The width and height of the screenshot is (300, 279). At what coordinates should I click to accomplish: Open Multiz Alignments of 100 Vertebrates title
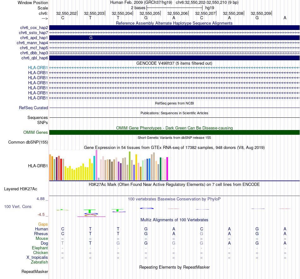[174, 220]
